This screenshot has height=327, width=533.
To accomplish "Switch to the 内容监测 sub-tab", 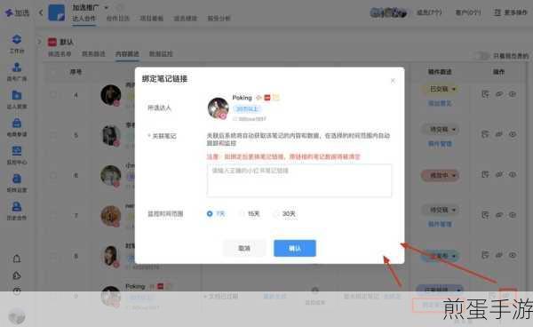I will pos(127,53).
